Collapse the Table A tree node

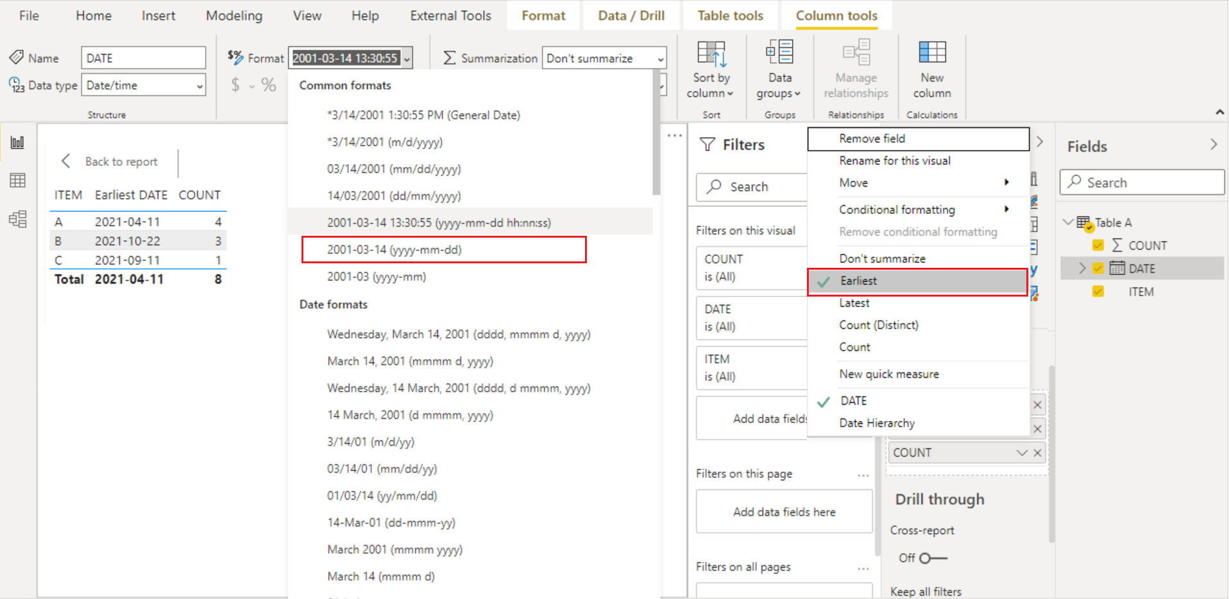(x=1068, y=222)
